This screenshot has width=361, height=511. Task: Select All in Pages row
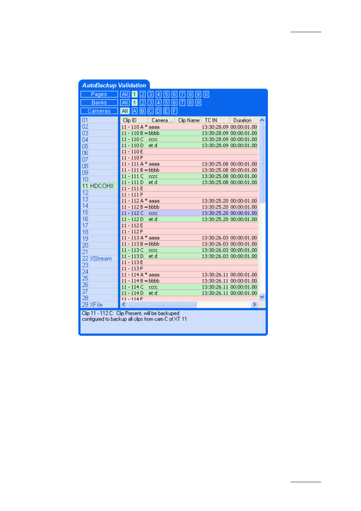(x=125, y=94)
